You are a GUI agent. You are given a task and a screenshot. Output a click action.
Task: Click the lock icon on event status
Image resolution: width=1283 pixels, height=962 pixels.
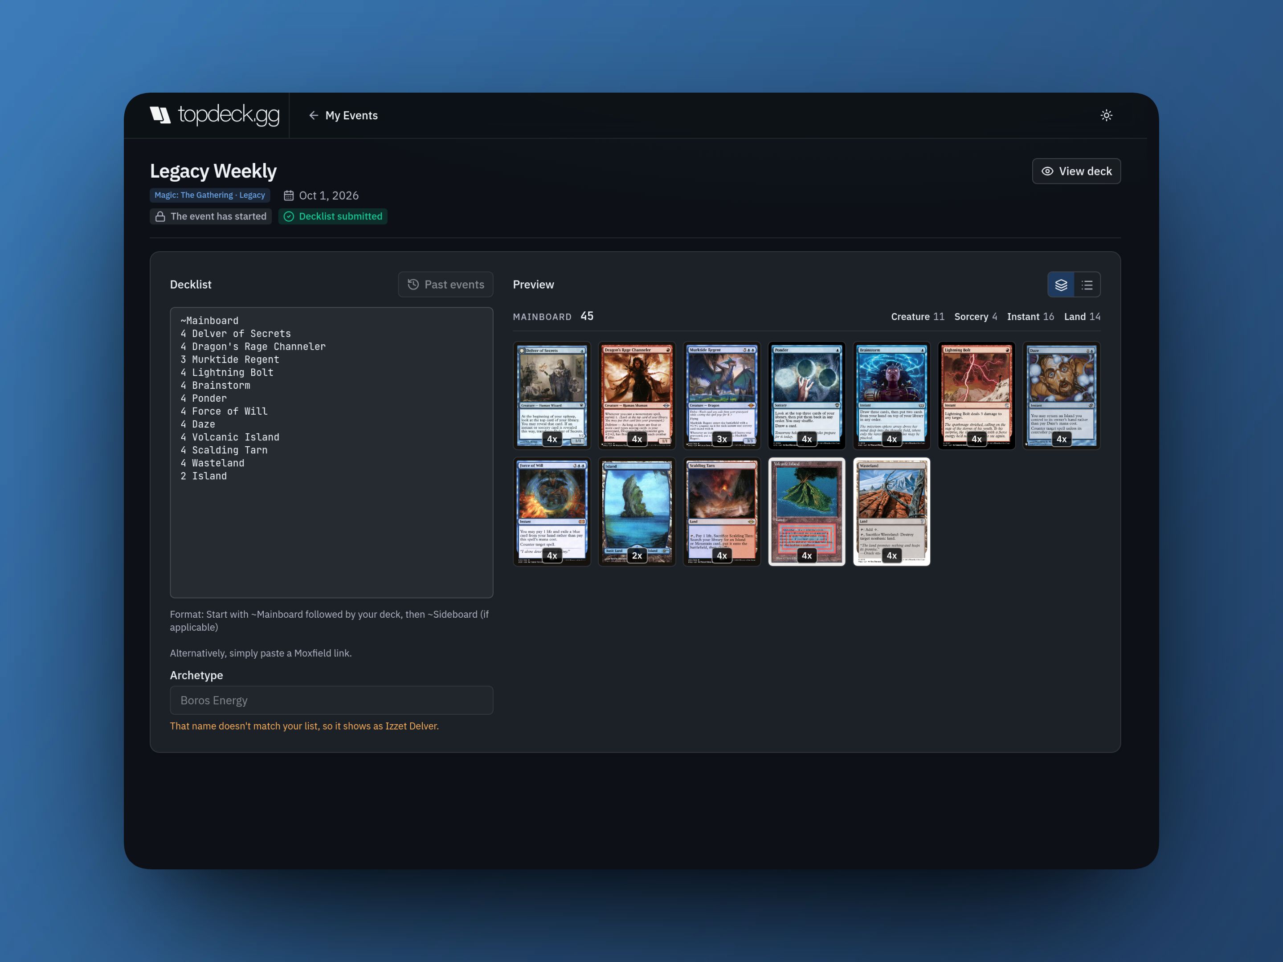(x=160, y=216)
